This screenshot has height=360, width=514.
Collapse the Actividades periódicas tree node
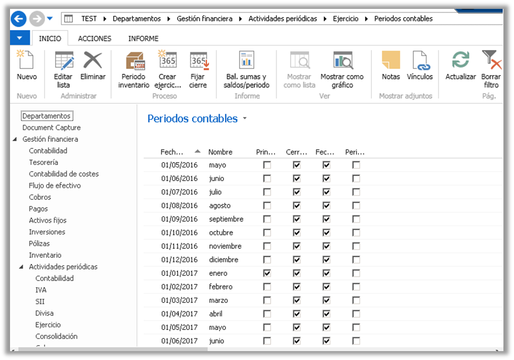21,267
